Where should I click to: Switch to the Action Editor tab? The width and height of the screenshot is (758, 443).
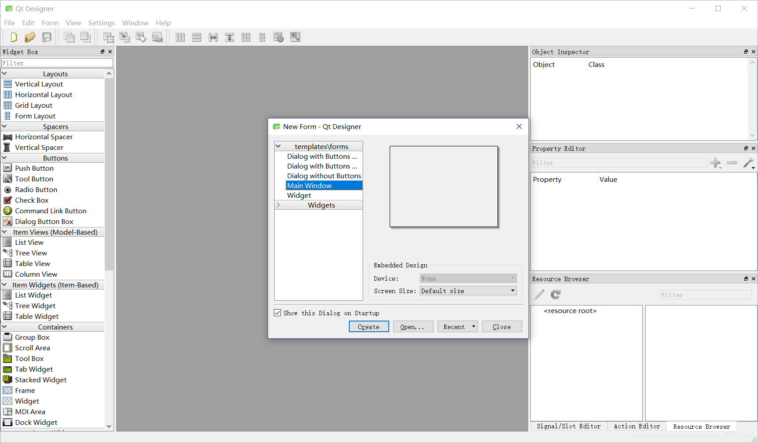click(x=637, y=426)
